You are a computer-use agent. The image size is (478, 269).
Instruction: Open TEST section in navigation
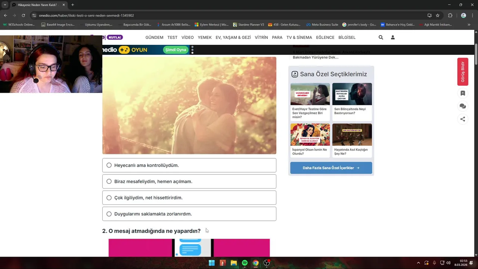172,37
